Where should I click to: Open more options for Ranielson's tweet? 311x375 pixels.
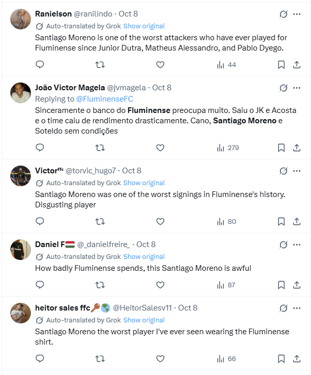tap(297, 14)
